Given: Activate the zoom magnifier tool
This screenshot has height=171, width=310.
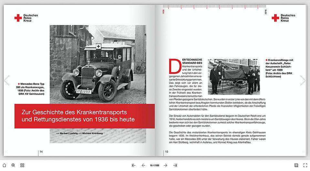Looking at the screenshot, I should [13, 165].
